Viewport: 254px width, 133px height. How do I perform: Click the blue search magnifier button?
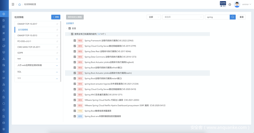pos(233,17)
